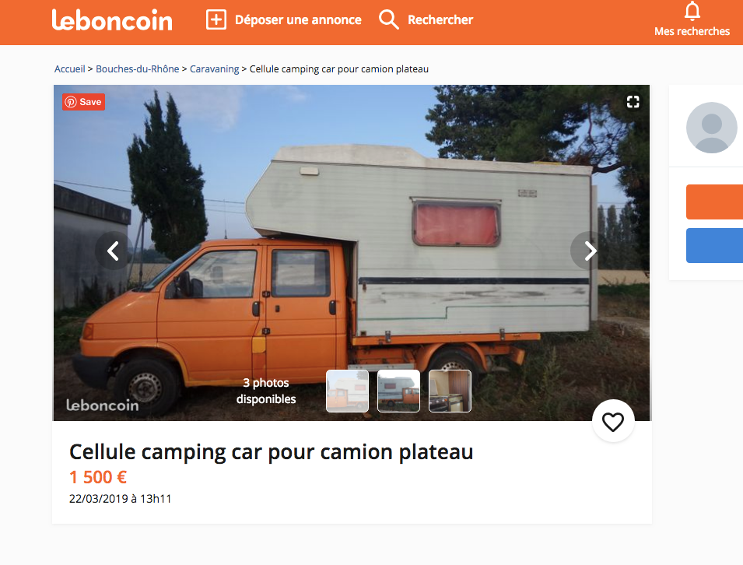Click the seller profile avatar
The height and width of the screenshot is (565, 743).
(711, 128)
